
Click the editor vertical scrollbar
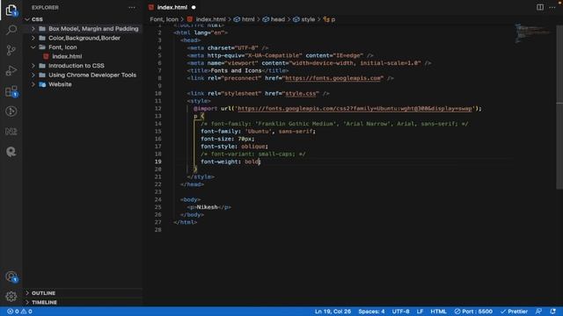click(559, 107)
